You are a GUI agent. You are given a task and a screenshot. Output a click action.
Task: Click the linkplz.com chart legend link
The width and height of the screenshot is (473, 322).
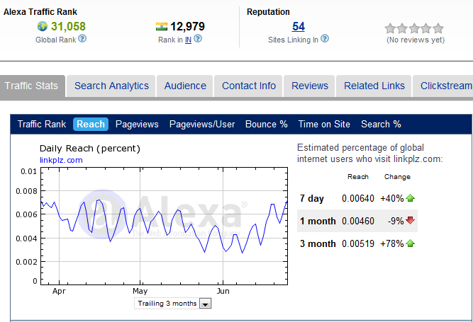point(61,160)
